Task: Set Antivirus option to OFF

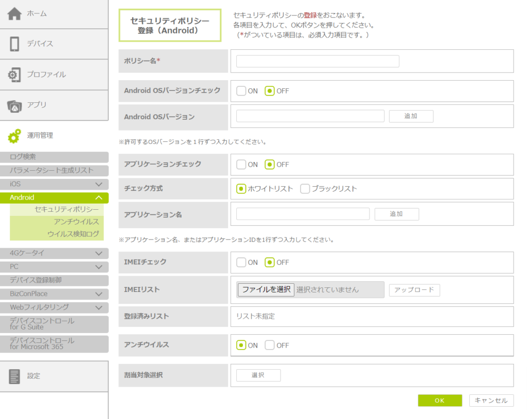Action: (x=270, y=345)
